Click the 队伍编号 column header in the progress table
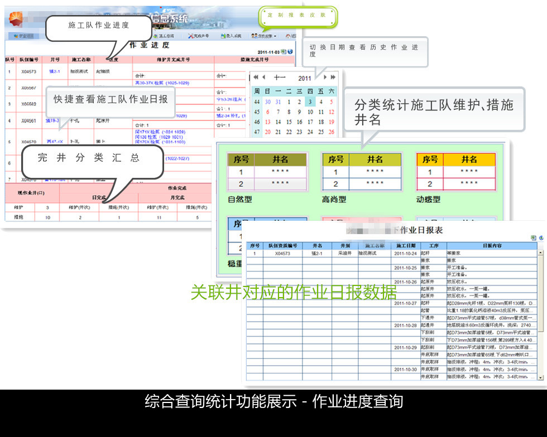This screenshot has height=437, width=547. point(28,60)
